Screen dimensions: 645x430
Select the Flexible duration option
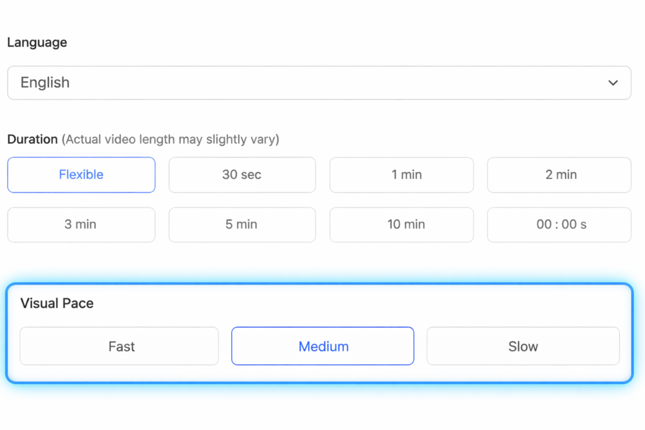(x=81, y=174)
